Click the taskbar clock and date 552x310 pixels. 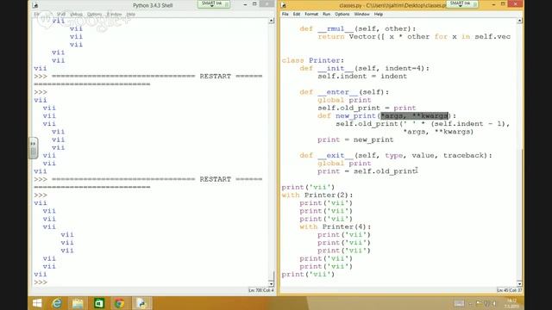point(512,303)
